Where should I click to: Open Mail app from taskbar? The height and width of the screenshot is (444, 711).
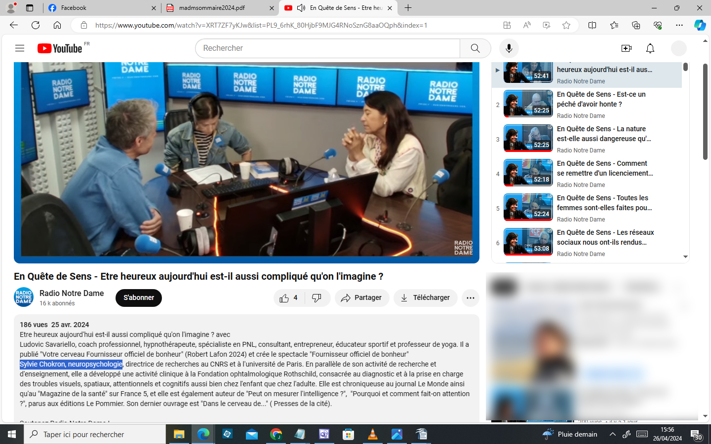click(x=252, y=434)
